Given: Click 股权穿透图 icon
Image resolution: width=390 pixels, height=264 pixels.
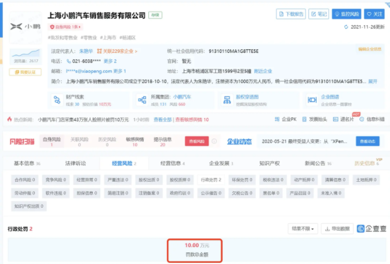Looking at the screenshot, I should [x=227, y=100].
